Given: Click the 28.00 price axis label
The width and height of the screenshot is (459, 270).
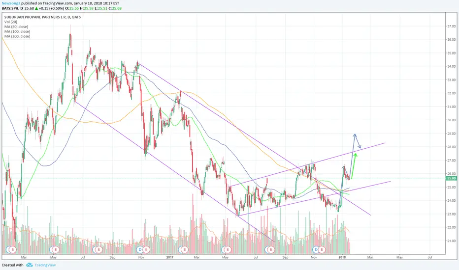Looking at the screenshot, I should [452, 147].
